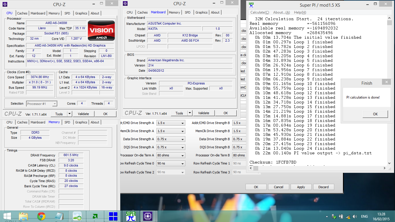
Task: Open the Calculate menu in Super PI
Action: coord(260,12)
